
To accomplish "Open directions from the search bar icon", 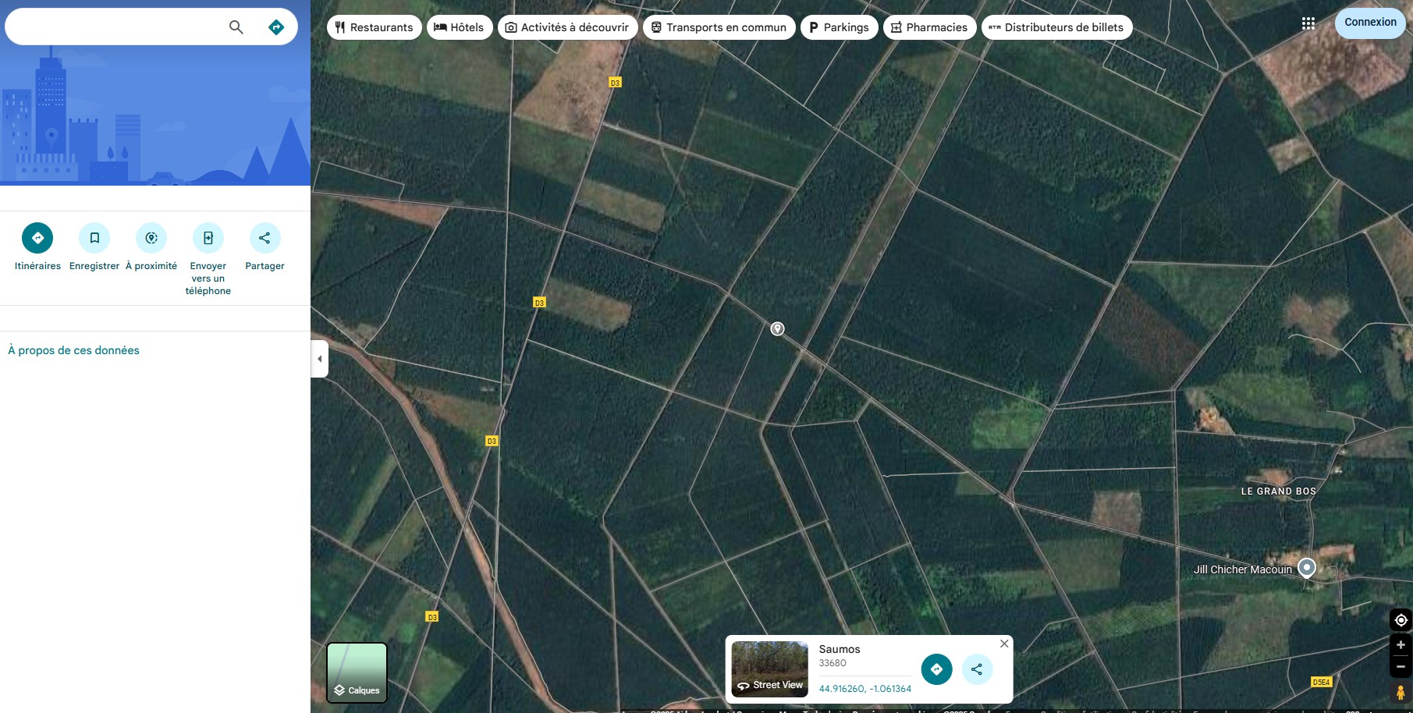I will click(276, 27).
